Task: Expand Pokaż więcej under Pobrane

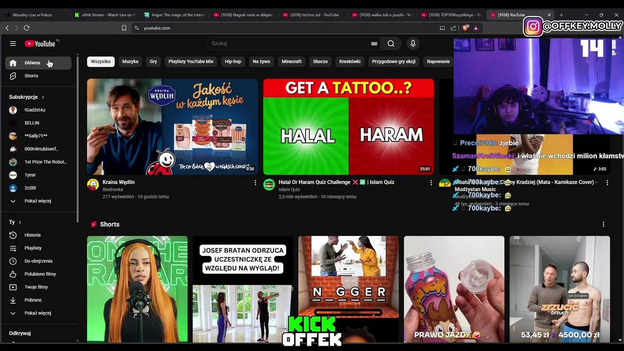Action: click(x=39, y=313)
